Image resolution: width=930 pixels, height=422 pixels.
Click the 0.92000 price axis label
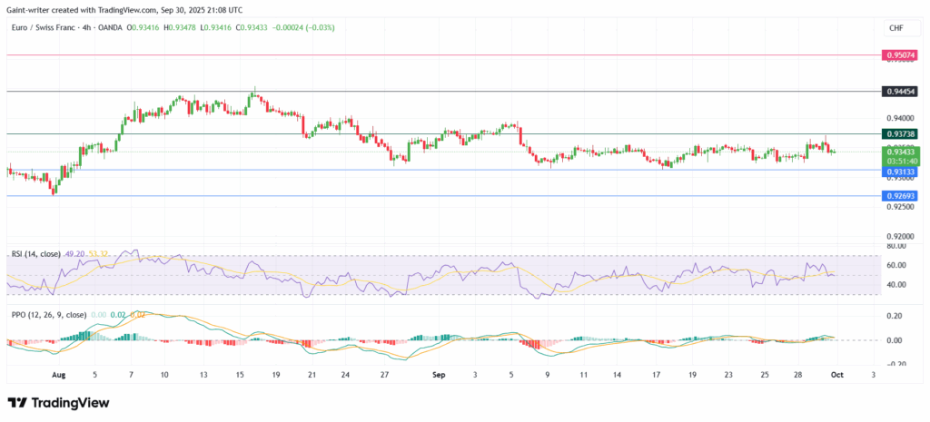tap(900, 237)
